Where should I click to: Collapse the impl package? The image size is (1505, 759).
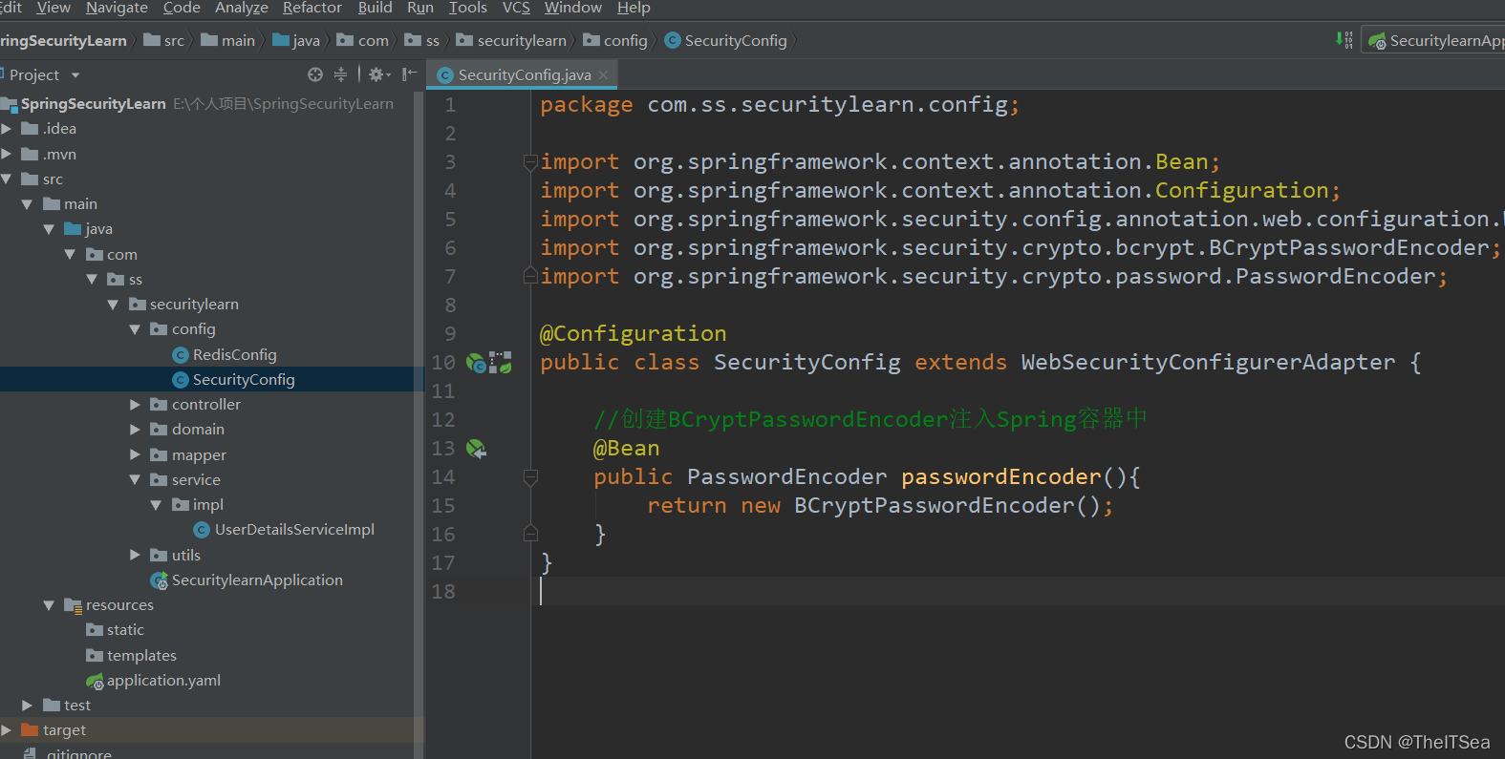tap(156, 505)
